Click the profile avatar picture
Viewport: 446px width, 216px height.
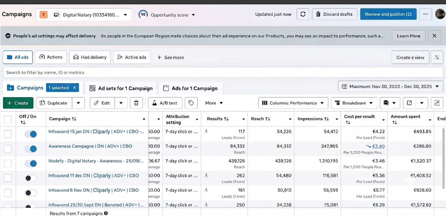click(x=440, y=14)
